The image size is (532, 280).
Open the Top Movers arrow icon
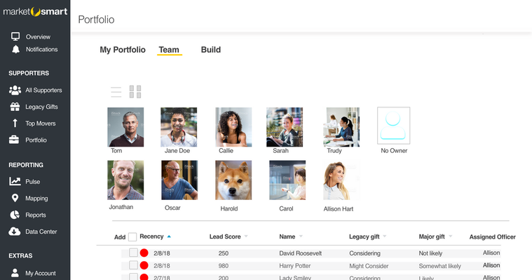coord(15,123)
